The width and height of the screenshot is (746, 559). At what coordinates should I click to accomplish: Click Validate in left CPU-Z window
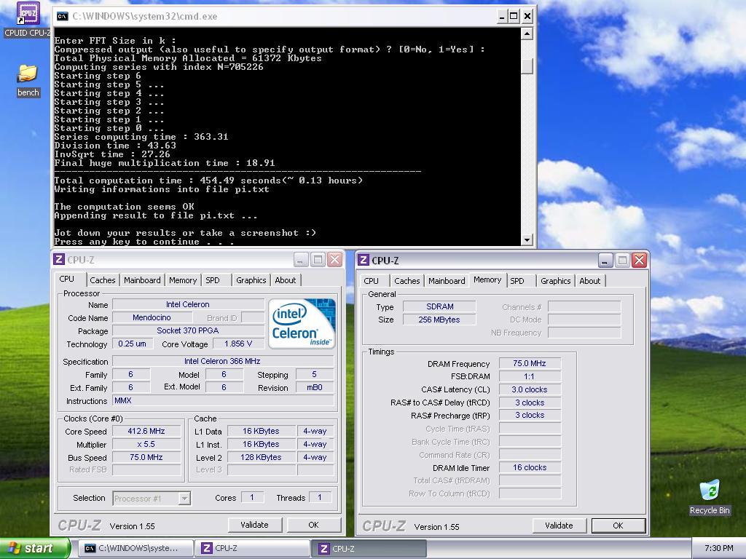point(254,525)
